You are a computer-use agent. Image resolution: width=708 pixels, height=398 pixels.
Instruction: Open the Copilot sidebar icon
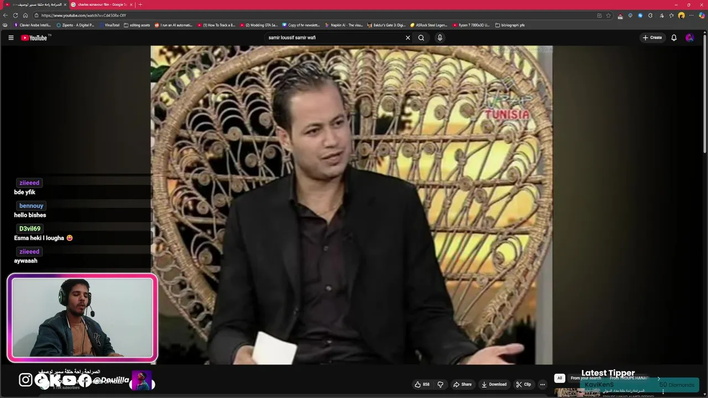[x=702, y=15]
